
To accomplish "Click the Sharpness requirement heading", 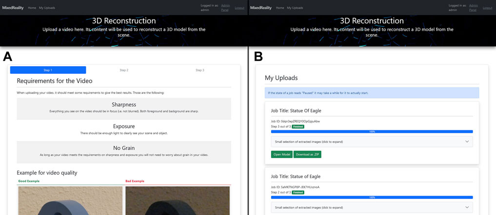I will (x=124, y=105).
